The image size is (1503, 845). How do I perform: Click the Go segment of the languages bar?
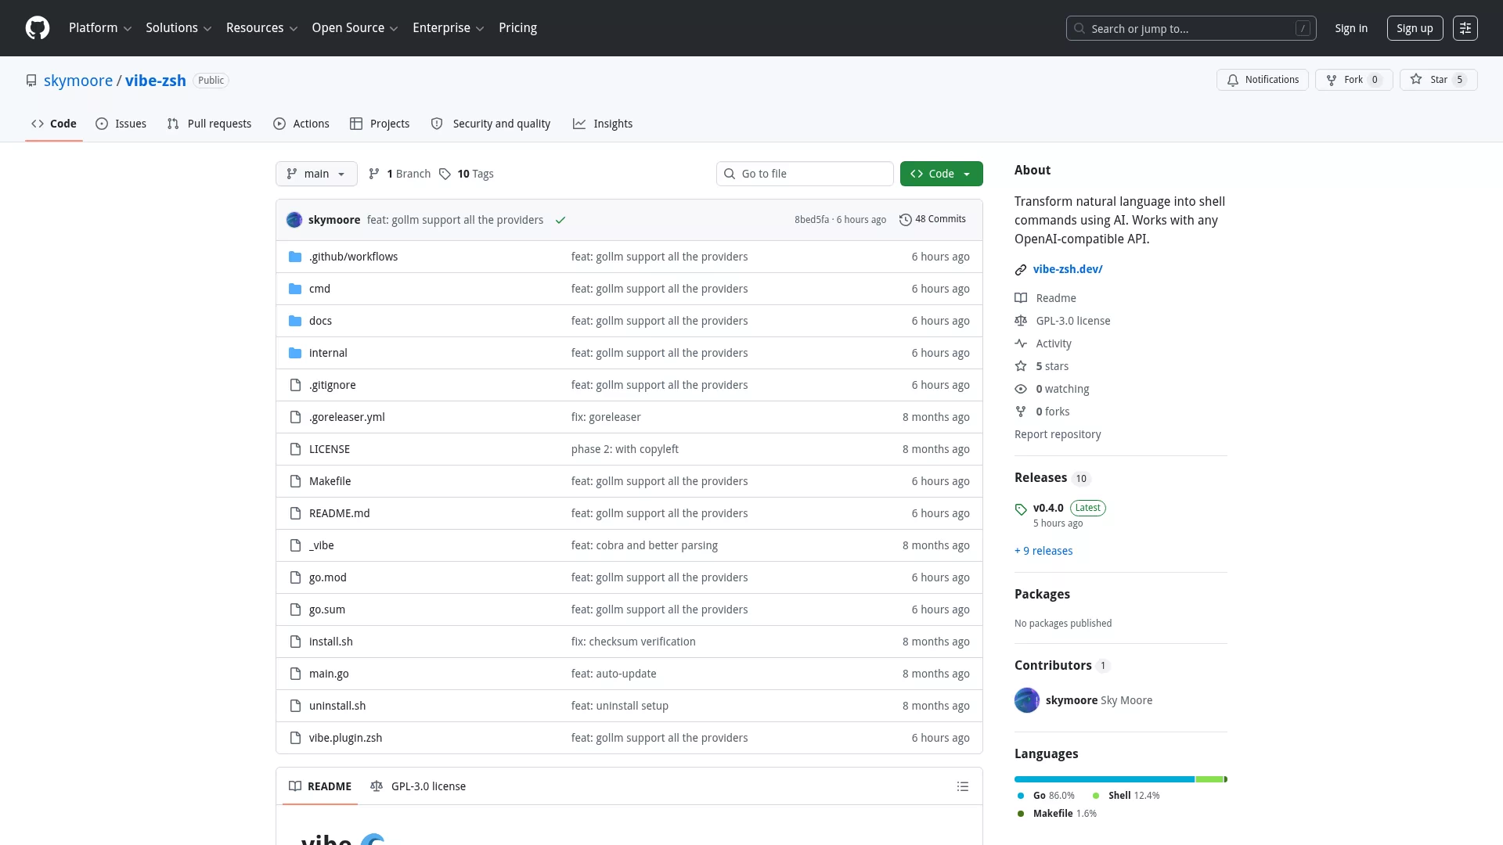pos(1105,779)
